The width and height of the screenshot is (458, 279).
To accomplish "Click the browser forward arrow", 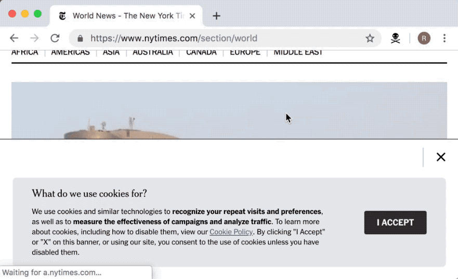I will tap(34, 38).
